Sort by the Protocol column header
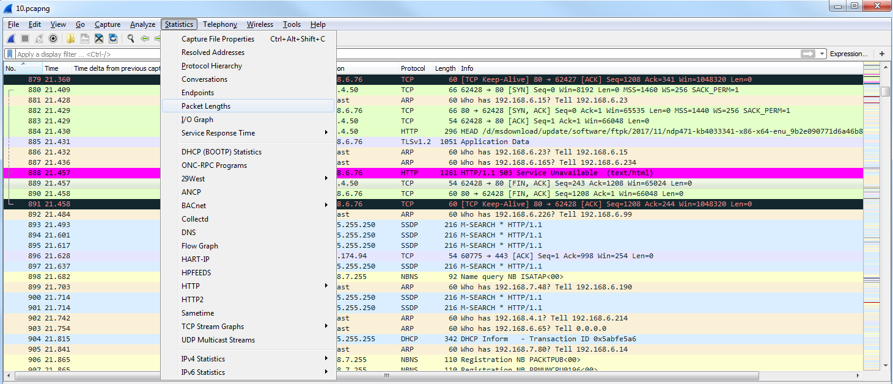The image size is (893, 384). click(413, 68)
